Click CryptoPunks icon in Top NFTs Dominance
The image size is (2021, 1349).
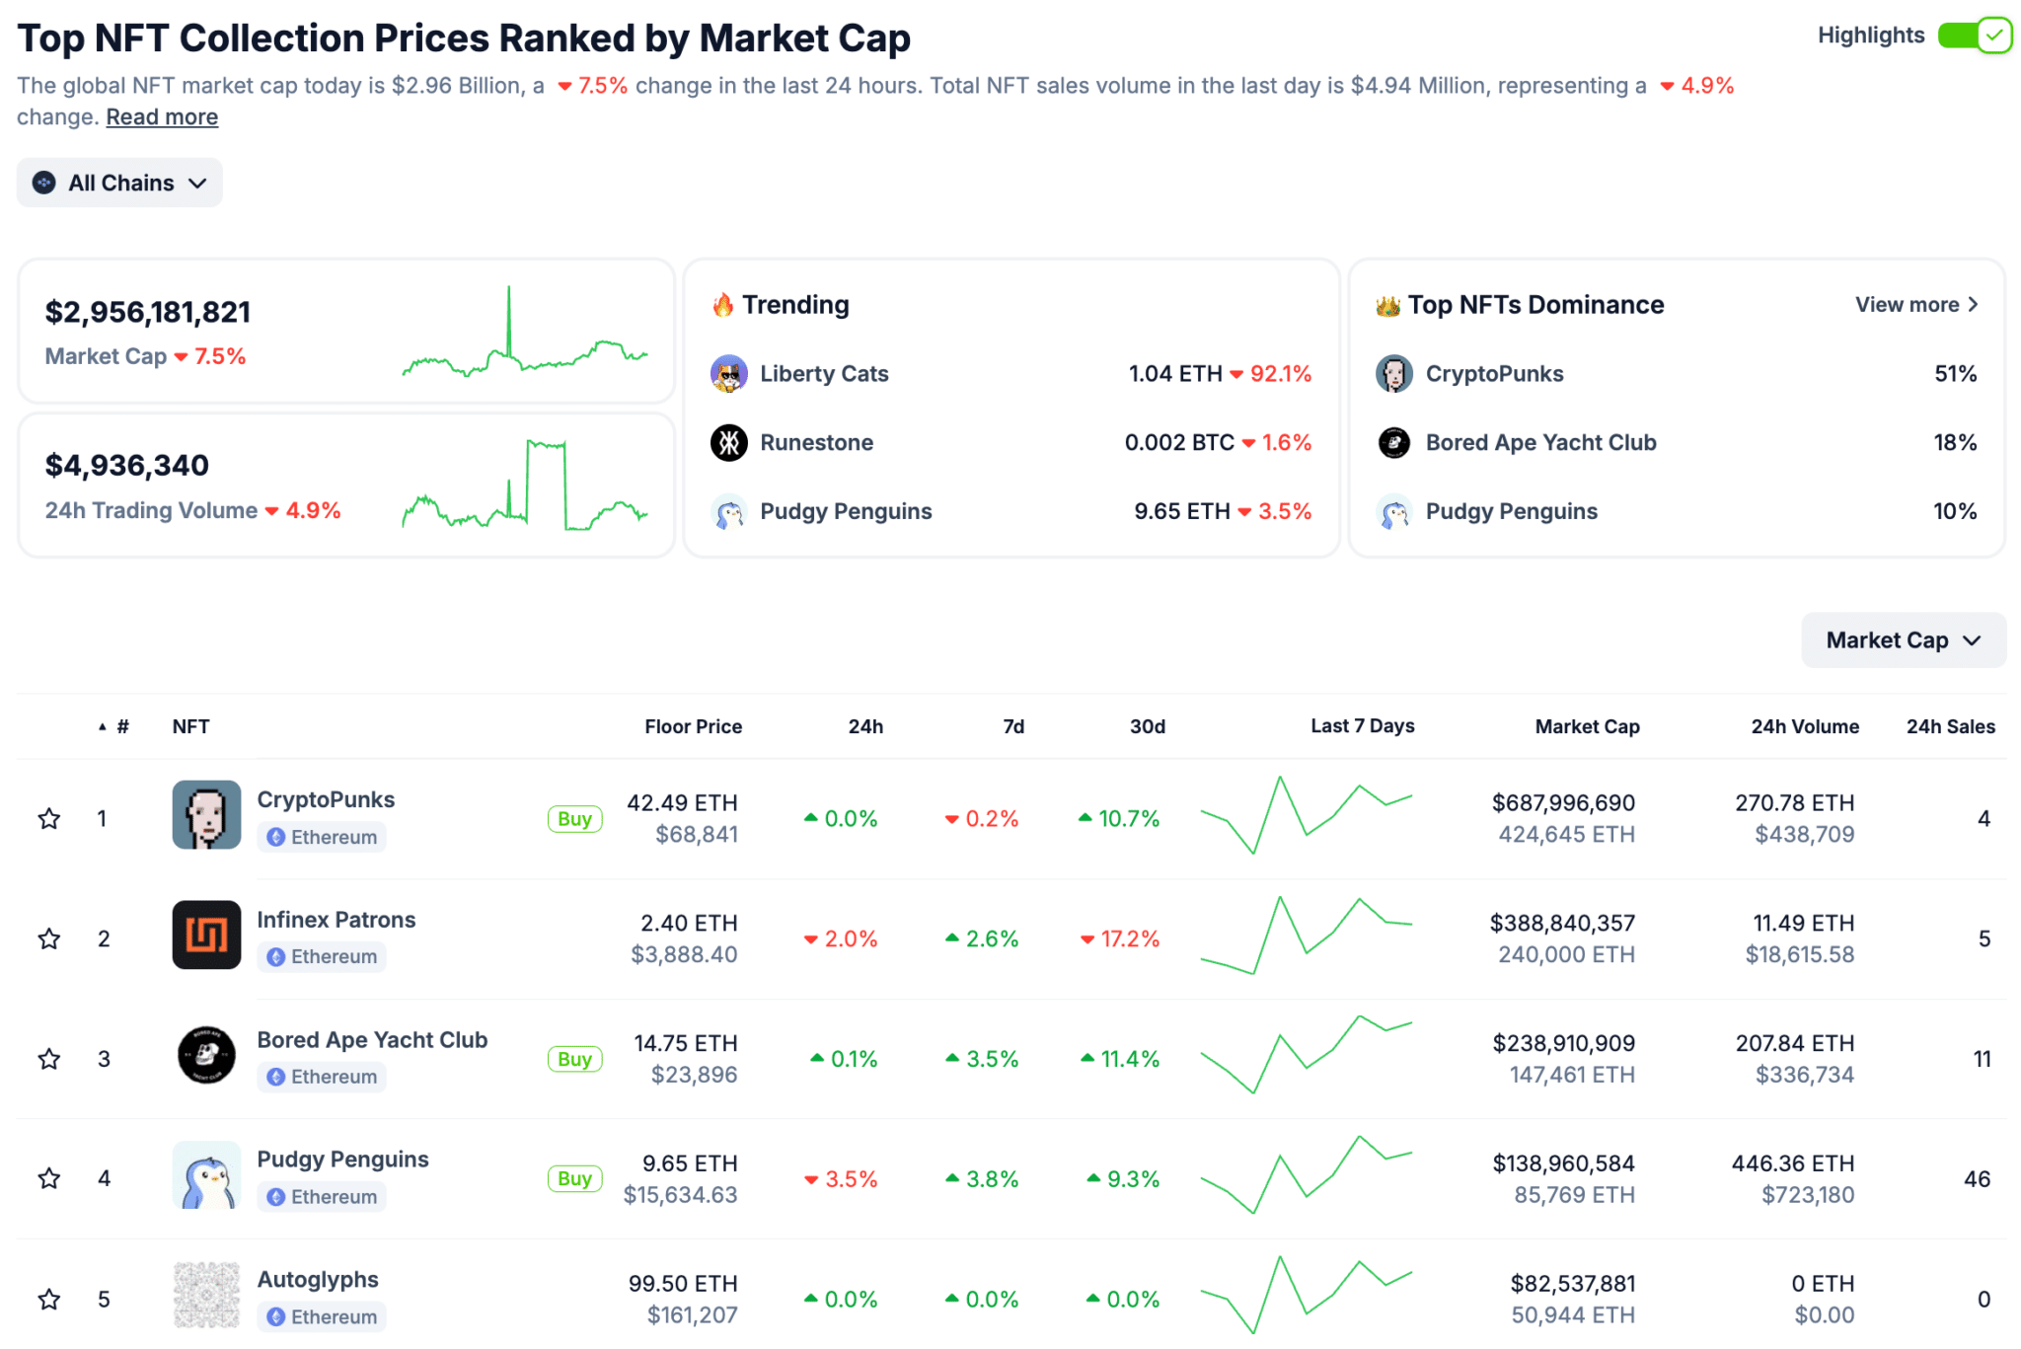(1393, 374)
